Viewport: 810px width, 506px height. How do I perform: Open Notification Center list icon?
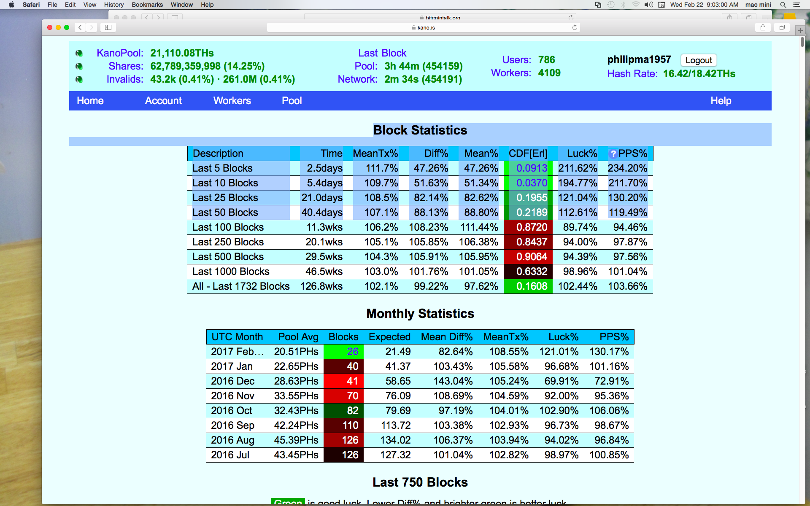[796, 5]
